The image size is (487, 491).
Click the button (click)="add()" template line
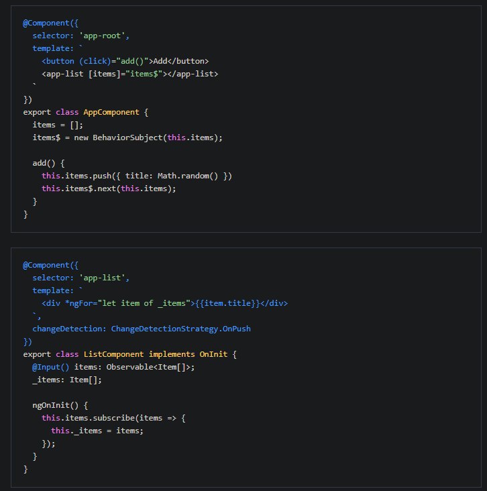click(x=125, y=61)
